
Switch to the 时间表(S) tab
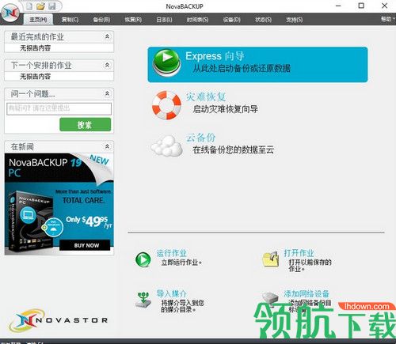(197, 20)
